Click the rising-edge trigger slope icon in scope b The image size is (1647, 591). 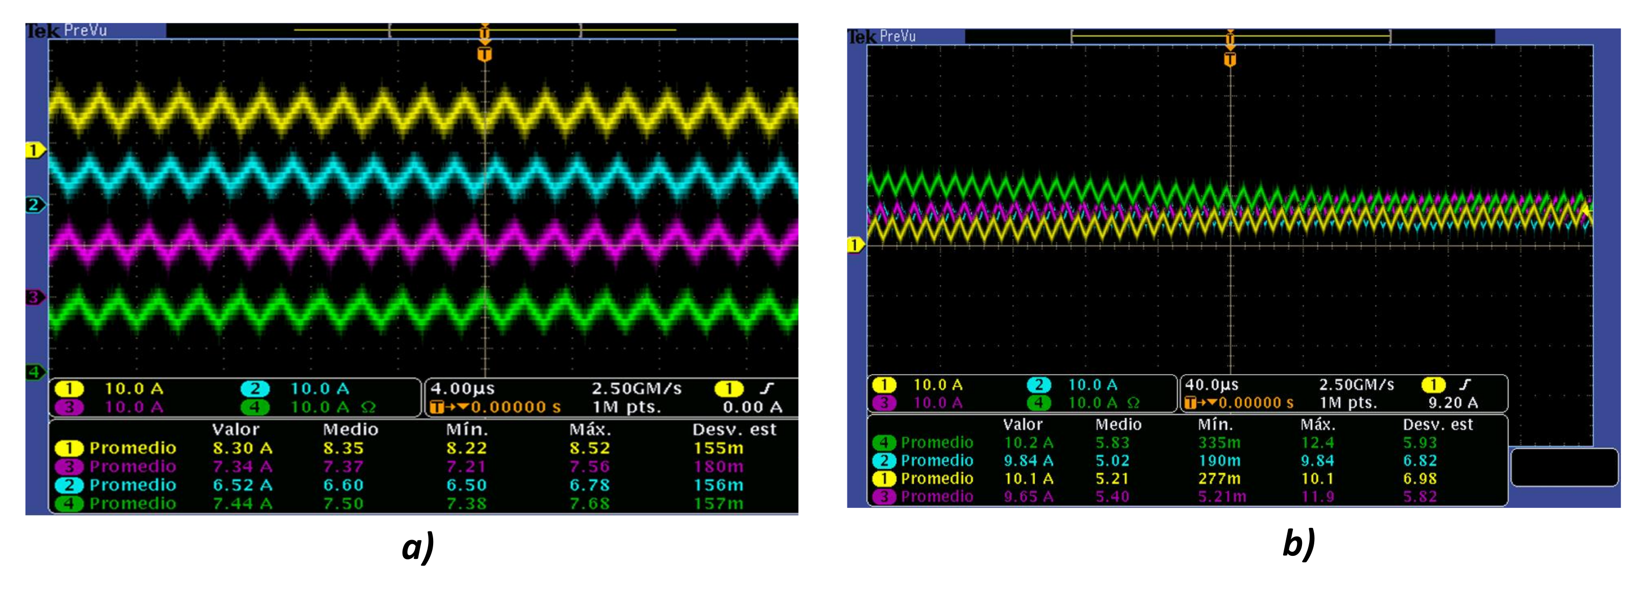click(1465, 385)
